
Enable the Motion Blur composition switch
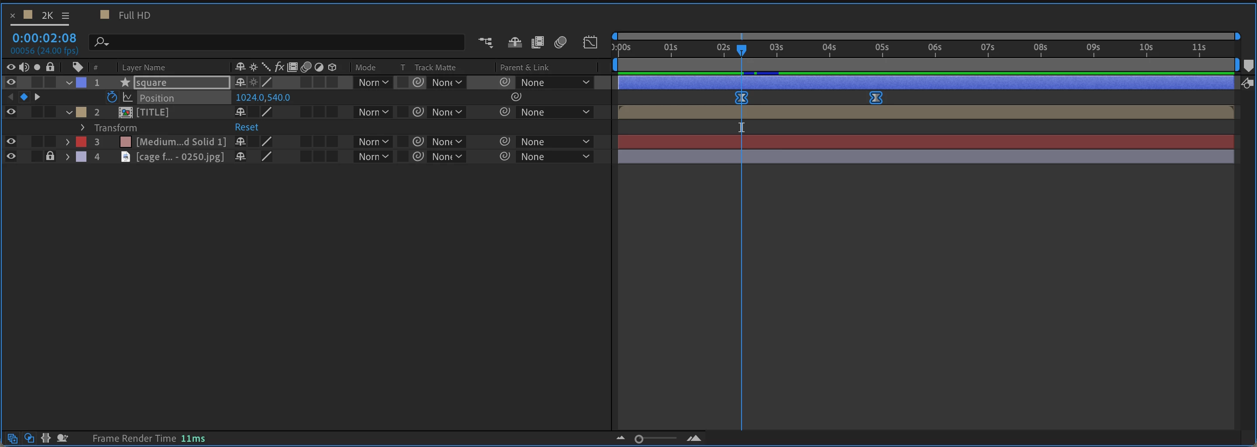tap(560, 43)
